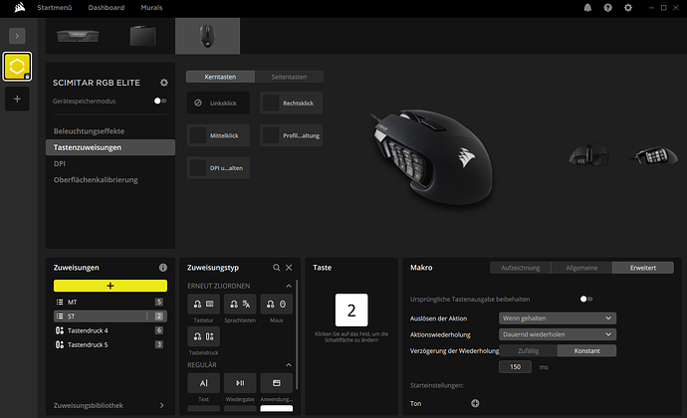The image size is (687, 418).
Task: Add new assignment with yellow plus bar
Action: tap(111, 286)
